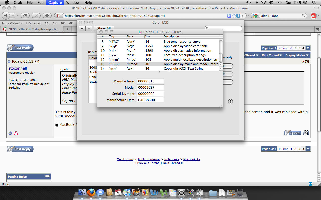The image size is (321, 200).
Task: Go to Previous Thread link
Action: (x=148, y=163)
